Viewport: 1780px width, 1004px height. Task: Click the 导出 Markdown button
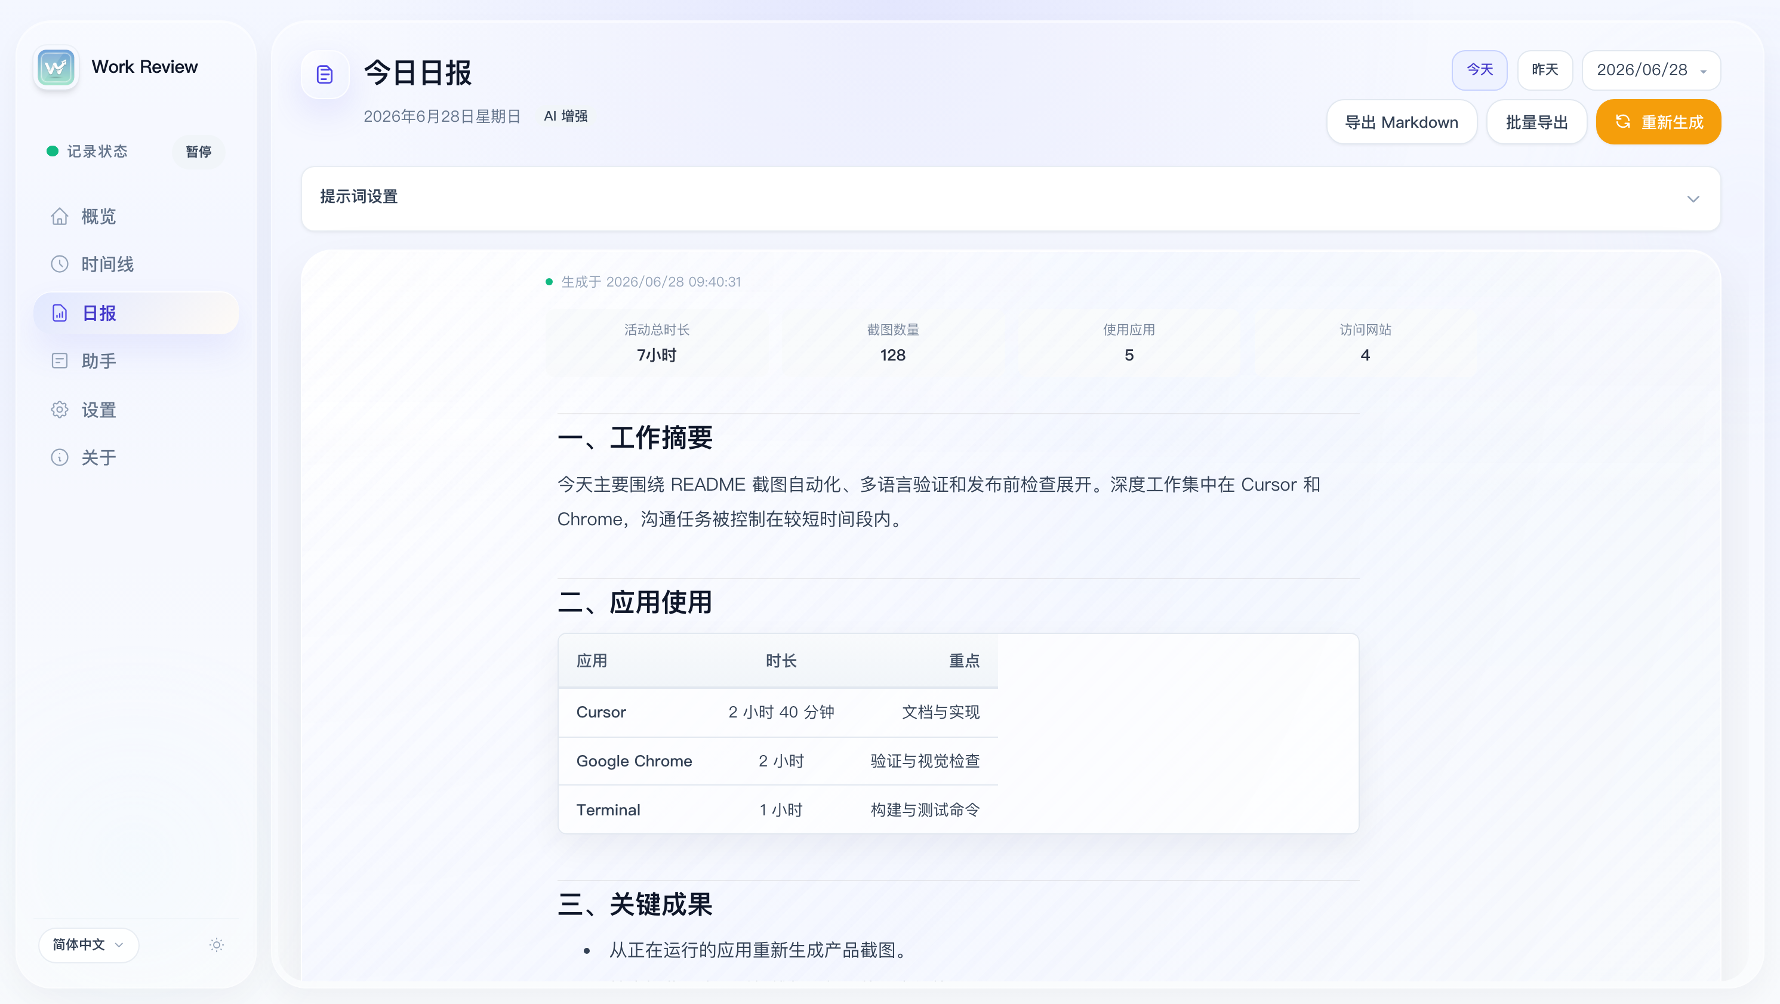1402,122
